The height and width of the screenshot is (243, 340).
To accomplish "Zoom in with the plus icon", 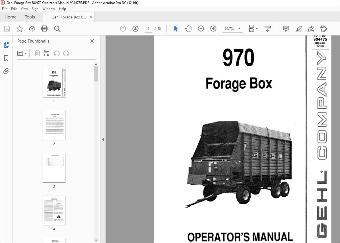I will click(213, 29).
